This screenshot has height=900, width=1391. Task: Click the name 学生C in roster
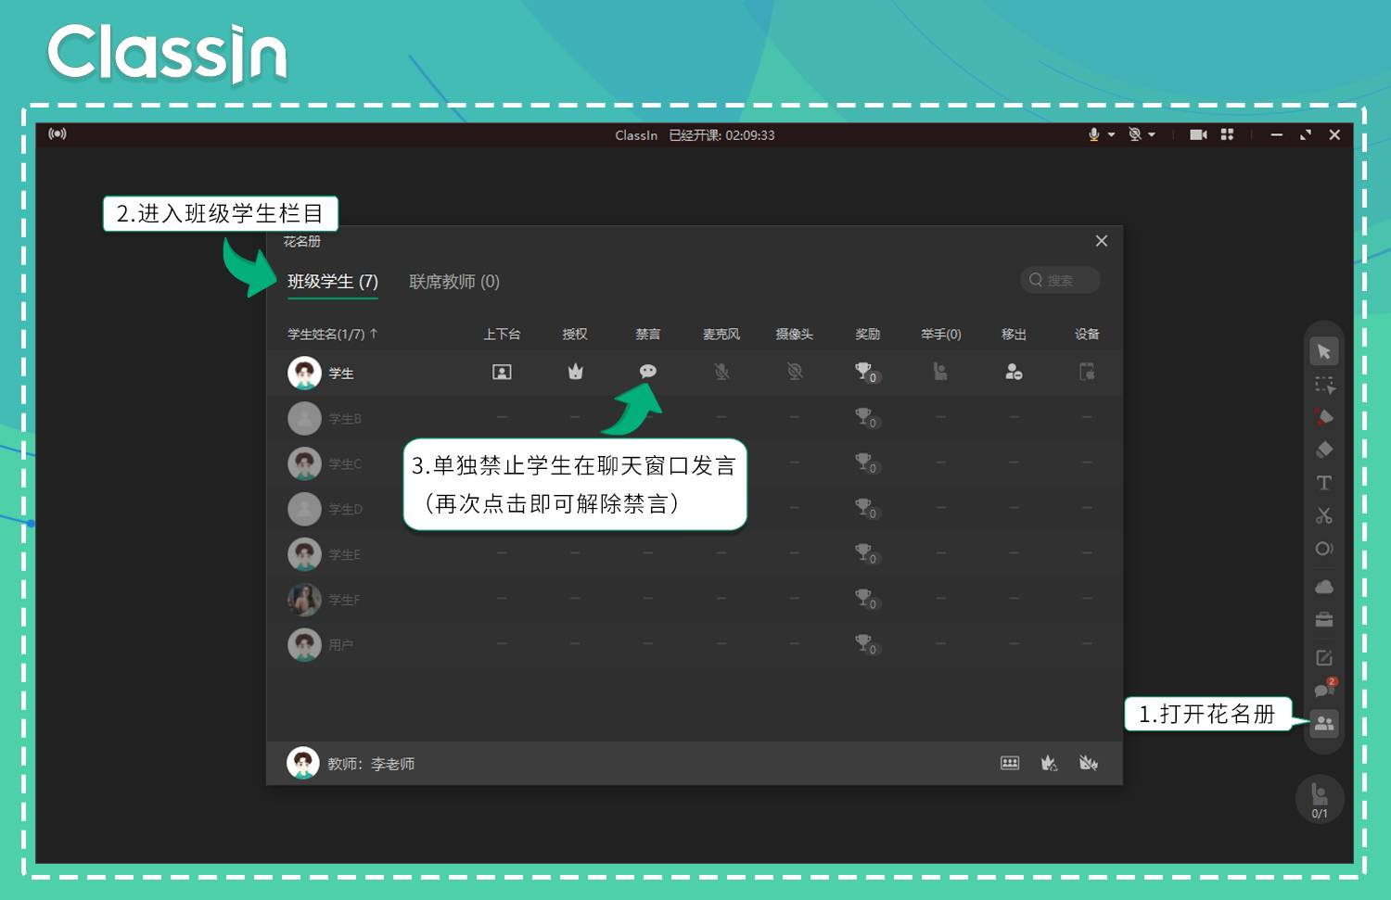[345, 463]
